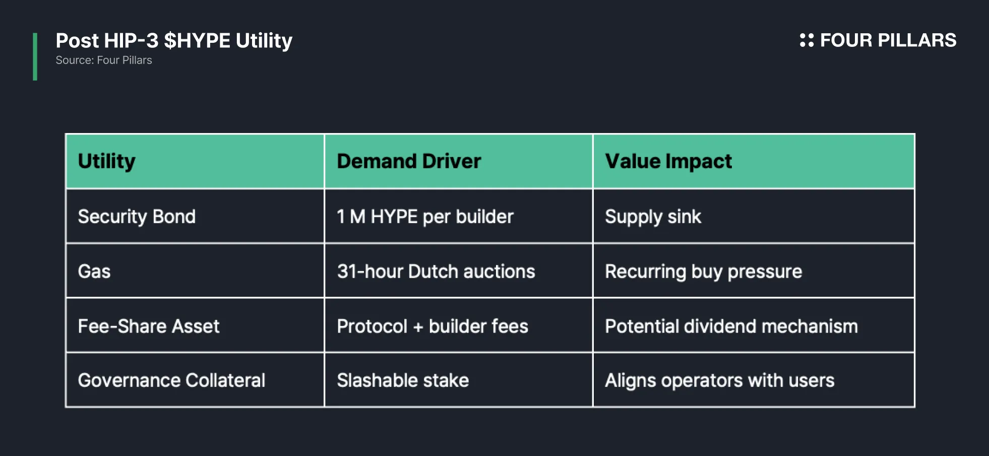The width and height of the screenshot is (989, 456).
Task: Click the Fee-Share Asset cell
Action: click(x=195, y=326)
